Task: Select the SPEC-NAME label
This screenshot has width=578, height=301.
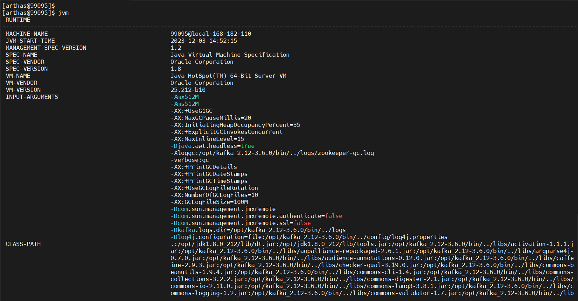Action: [21, 55]
